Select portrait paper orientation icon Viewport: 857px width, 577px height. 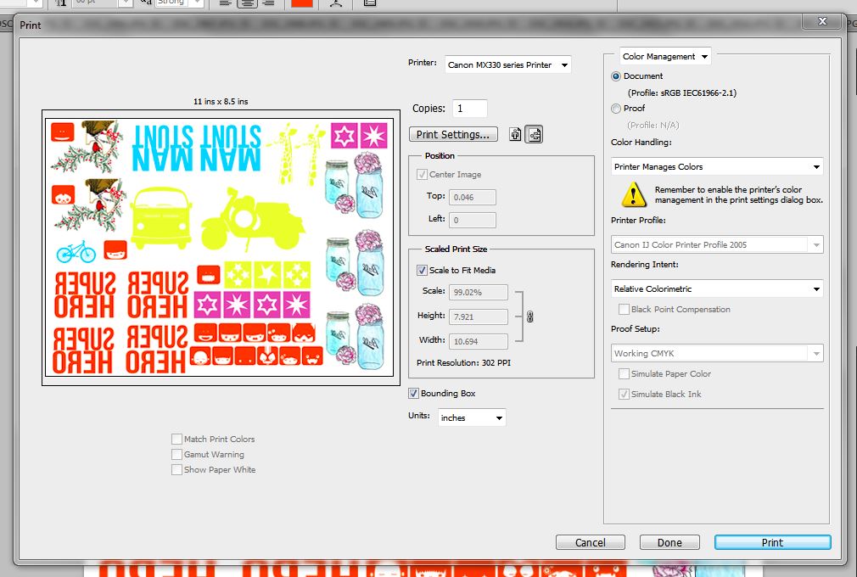pyautogui.click(x=515, y=134)
